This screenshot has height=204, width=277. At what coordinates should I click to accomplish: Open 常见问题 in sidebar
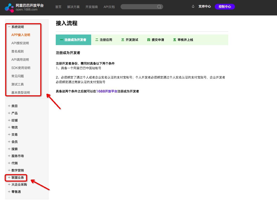click(x=18, y=76)
